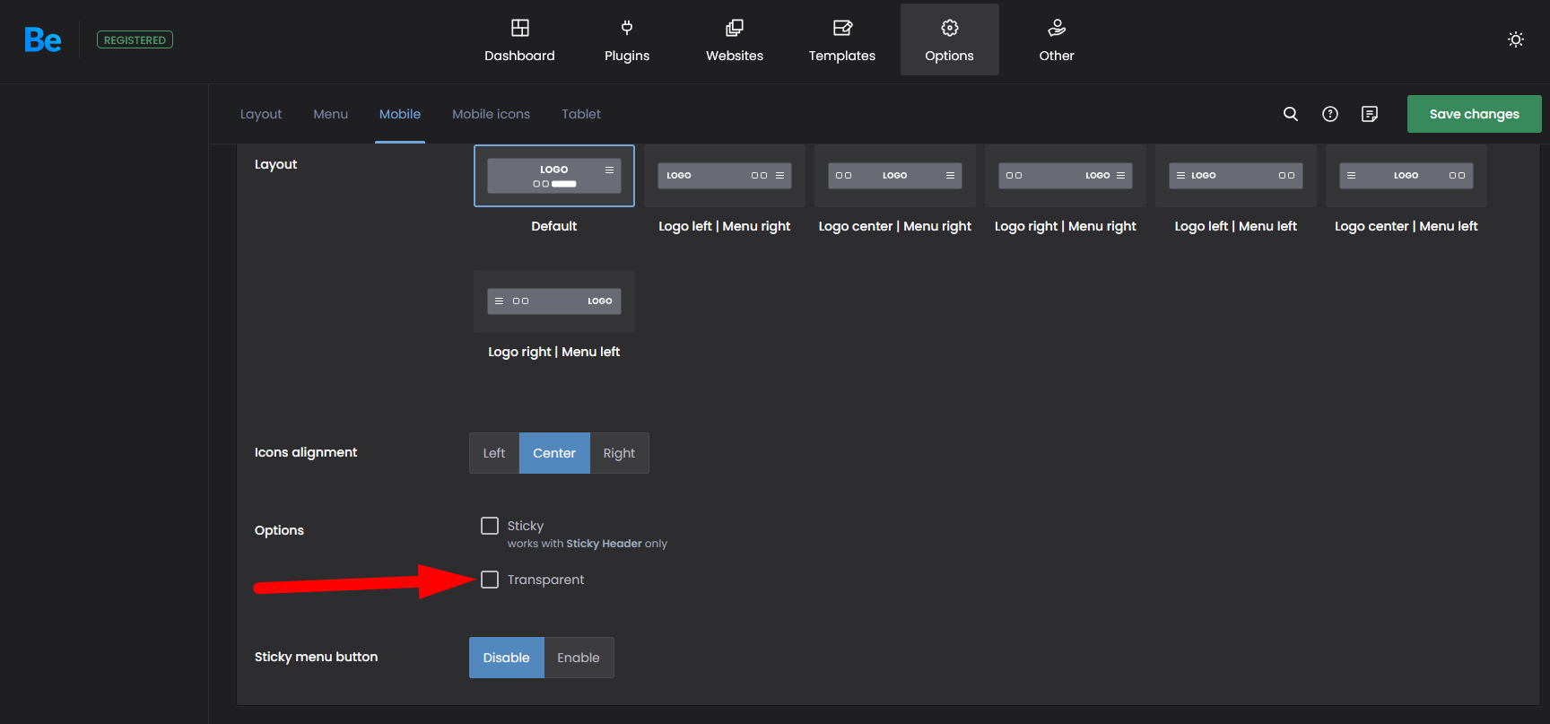Go to Websites section
Image resolution: width=1550 pixels, height=724 pixels.
coord(734,40)
